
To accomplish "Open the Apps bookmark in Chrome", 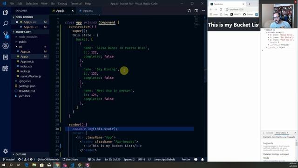I will pos(214,14).
